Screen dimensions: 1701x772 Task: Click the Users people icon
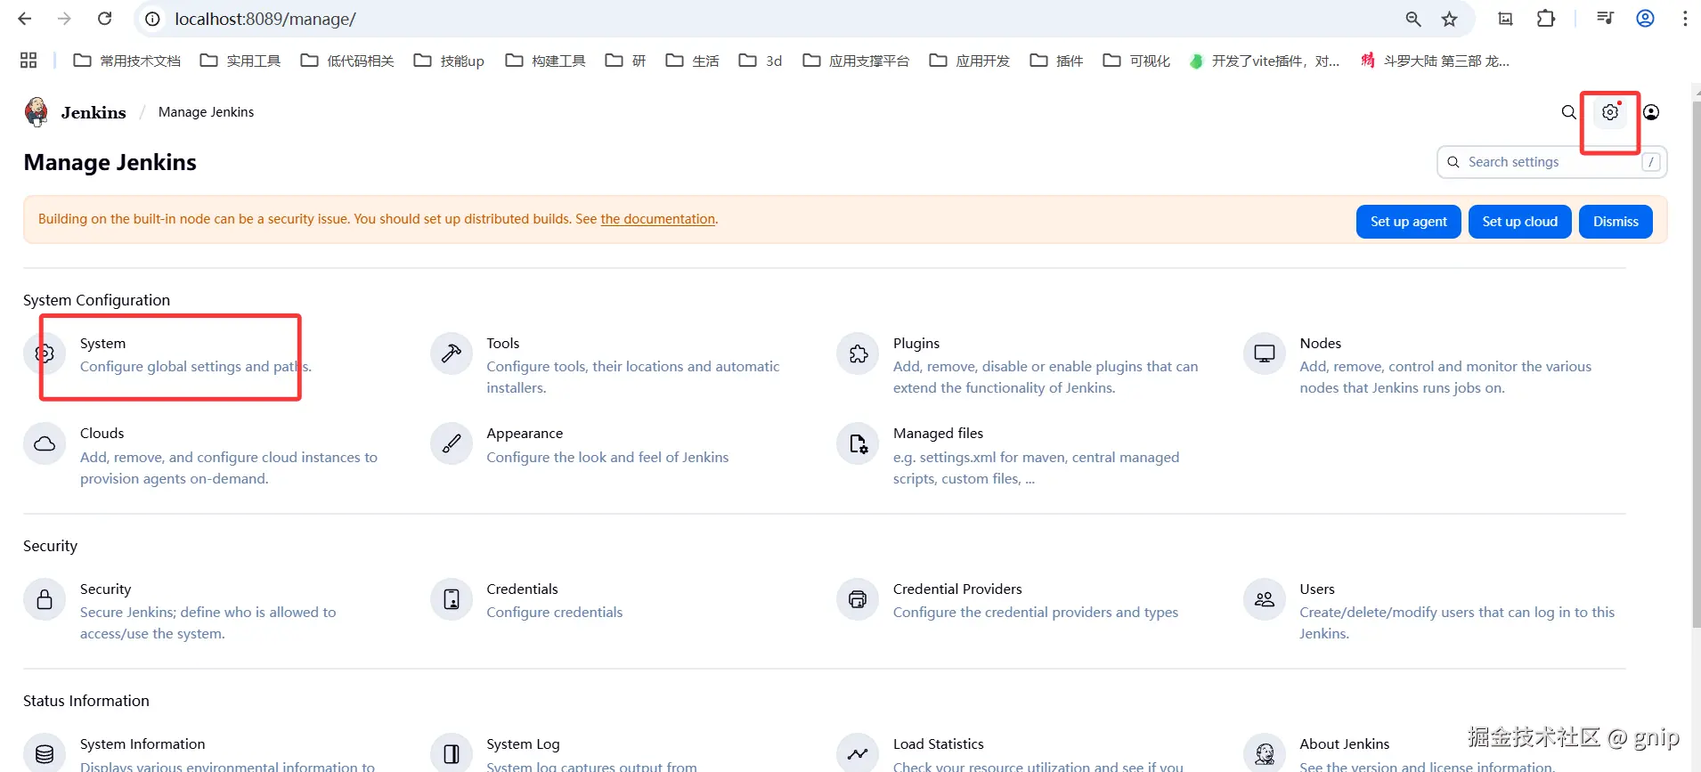1265,599
